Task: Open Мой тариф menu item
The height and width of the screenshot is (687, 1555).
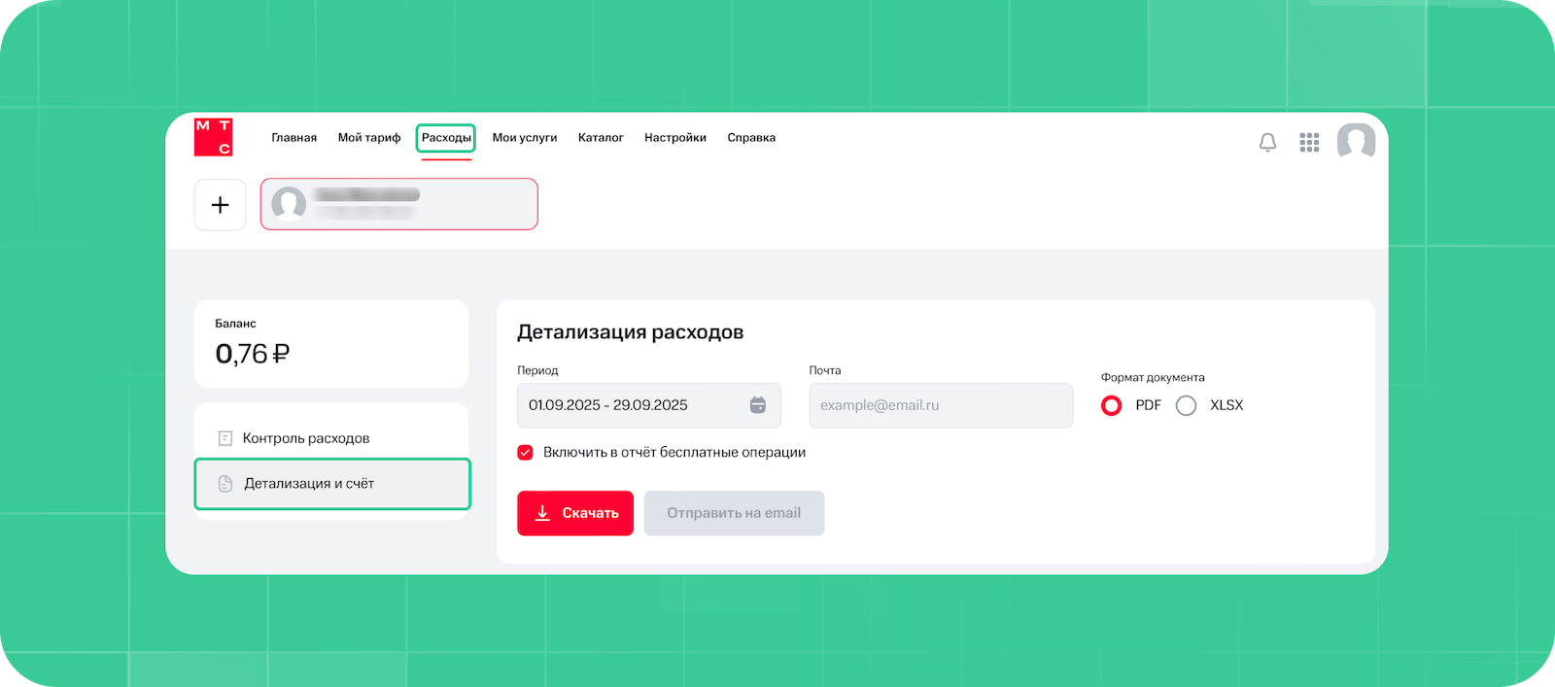Action: (369, 138)
